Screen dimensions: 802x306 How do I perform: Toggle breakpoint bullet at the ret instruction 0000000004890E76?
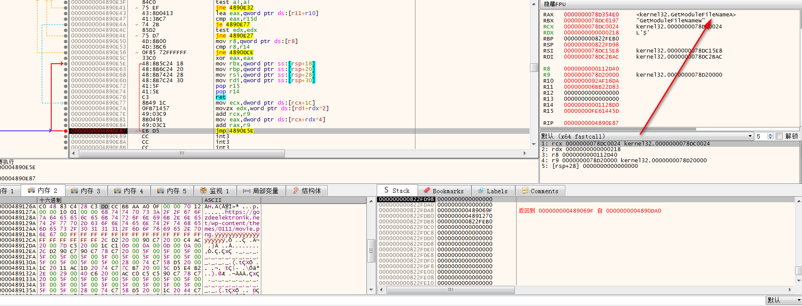65,97
